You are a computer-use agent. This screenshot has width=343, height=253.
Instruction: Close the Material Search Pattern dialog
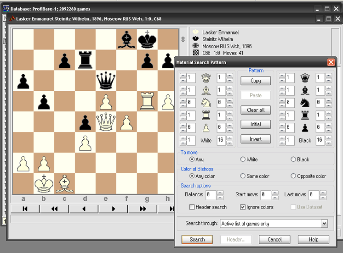331,62
